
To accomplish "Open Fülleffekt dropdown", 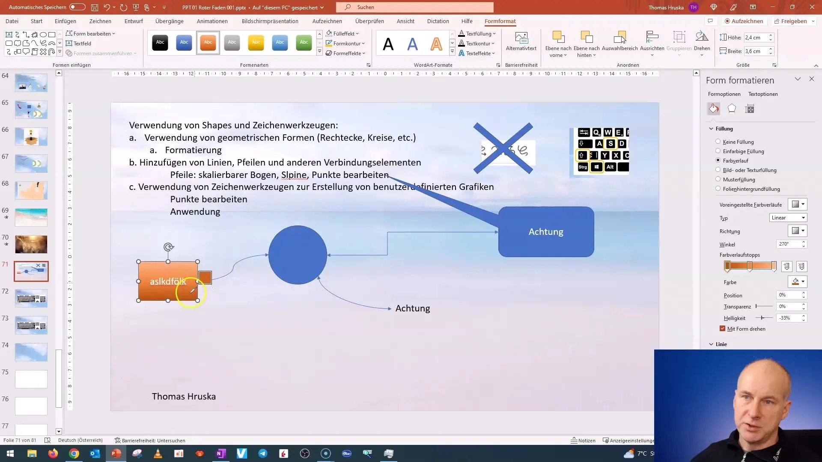I will (x=342, y=33).
